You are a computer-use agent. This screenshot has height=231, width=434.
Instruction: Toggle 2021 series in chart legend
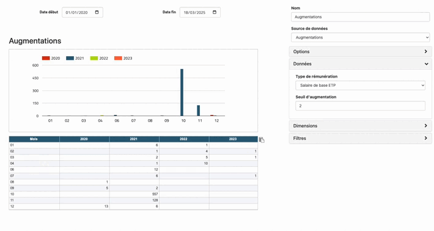coord(75,58)
